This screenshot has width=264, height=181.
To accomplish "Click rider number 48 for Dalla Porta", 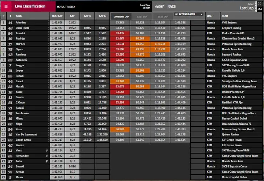I will pyautogui.click(x=10, y=28).
